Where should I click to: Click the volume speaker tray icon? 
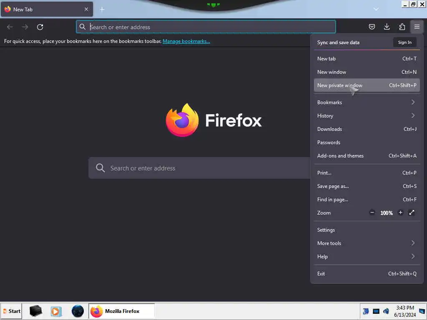point(386,311)
